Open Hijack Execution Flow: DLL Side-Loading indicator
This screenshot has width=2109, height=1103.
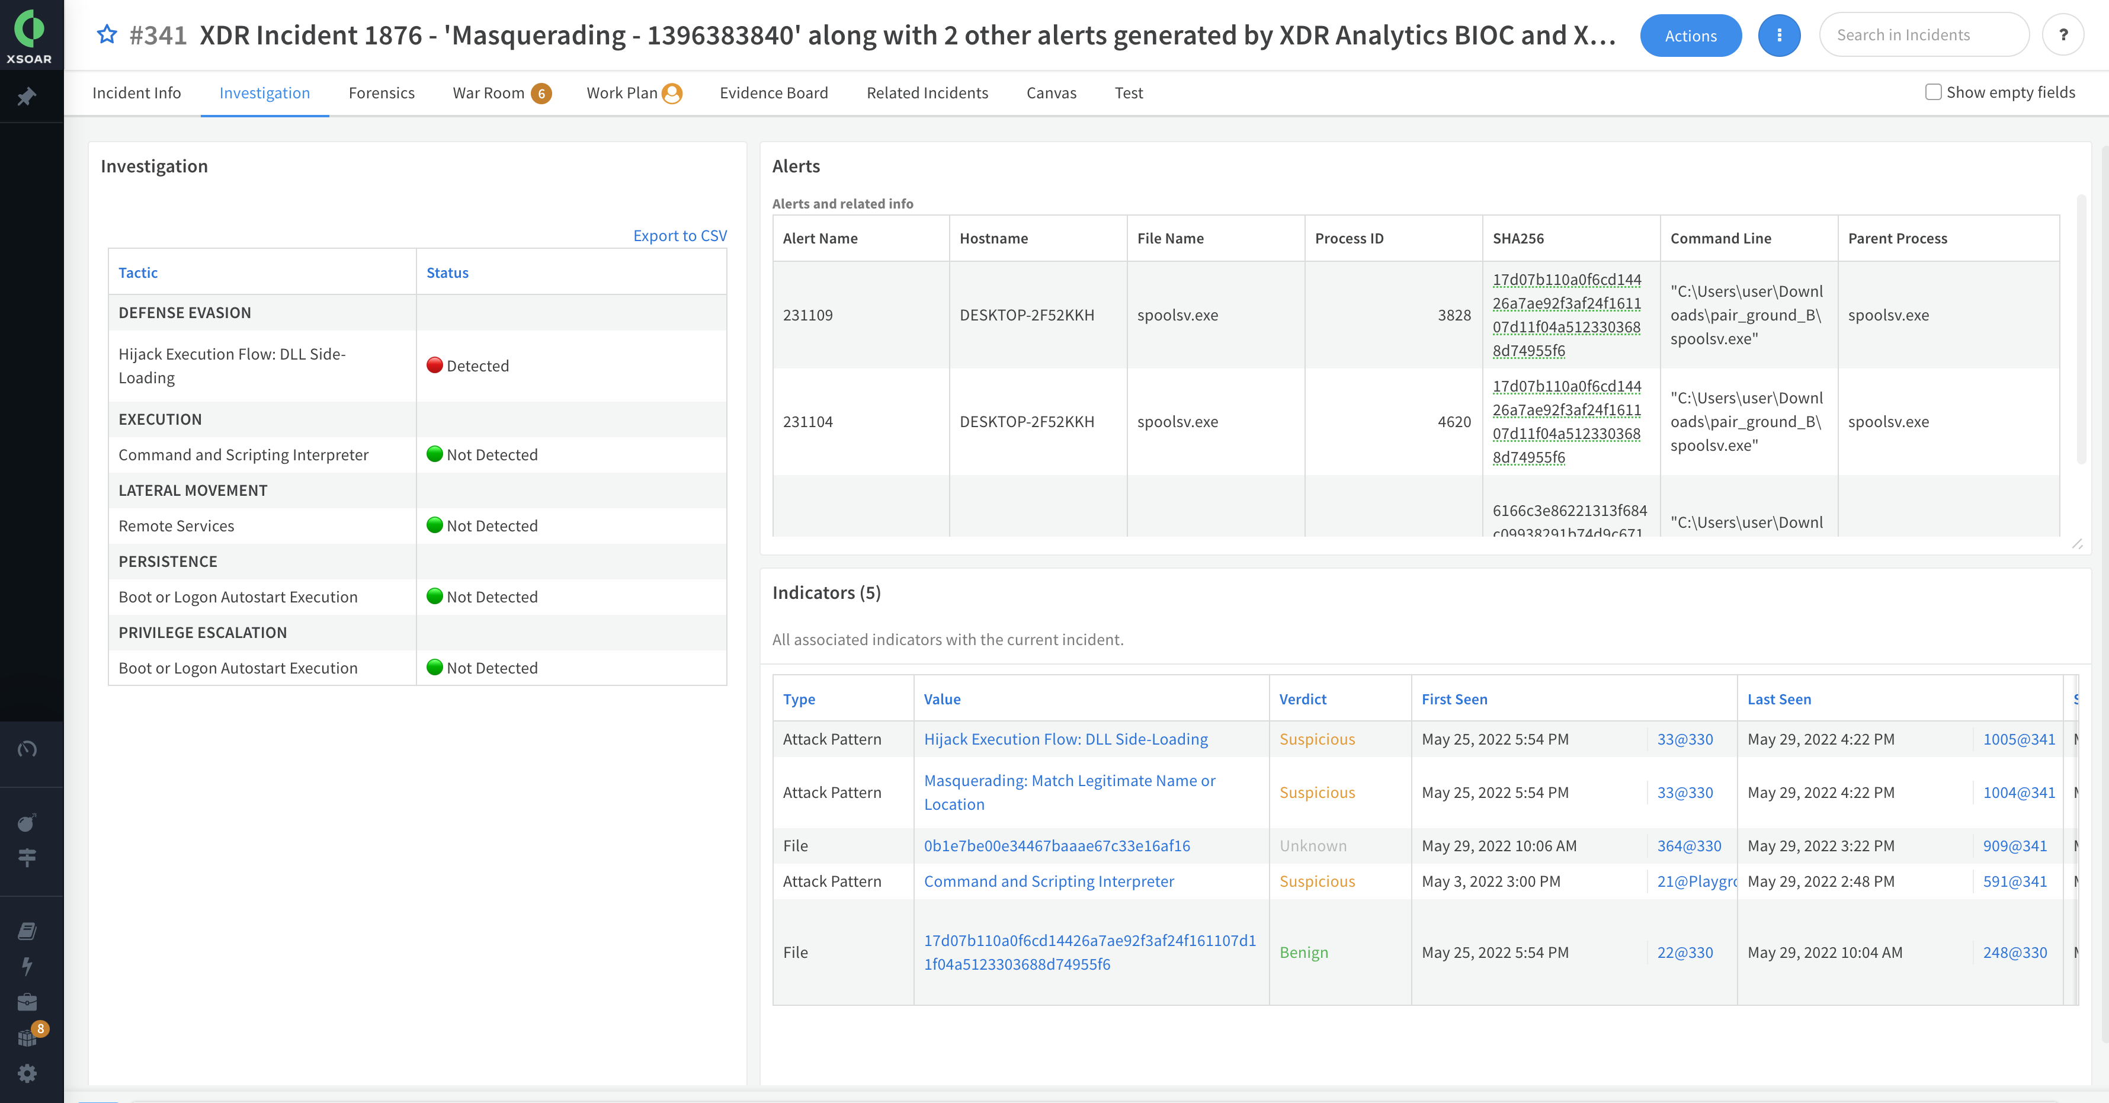1065,739
